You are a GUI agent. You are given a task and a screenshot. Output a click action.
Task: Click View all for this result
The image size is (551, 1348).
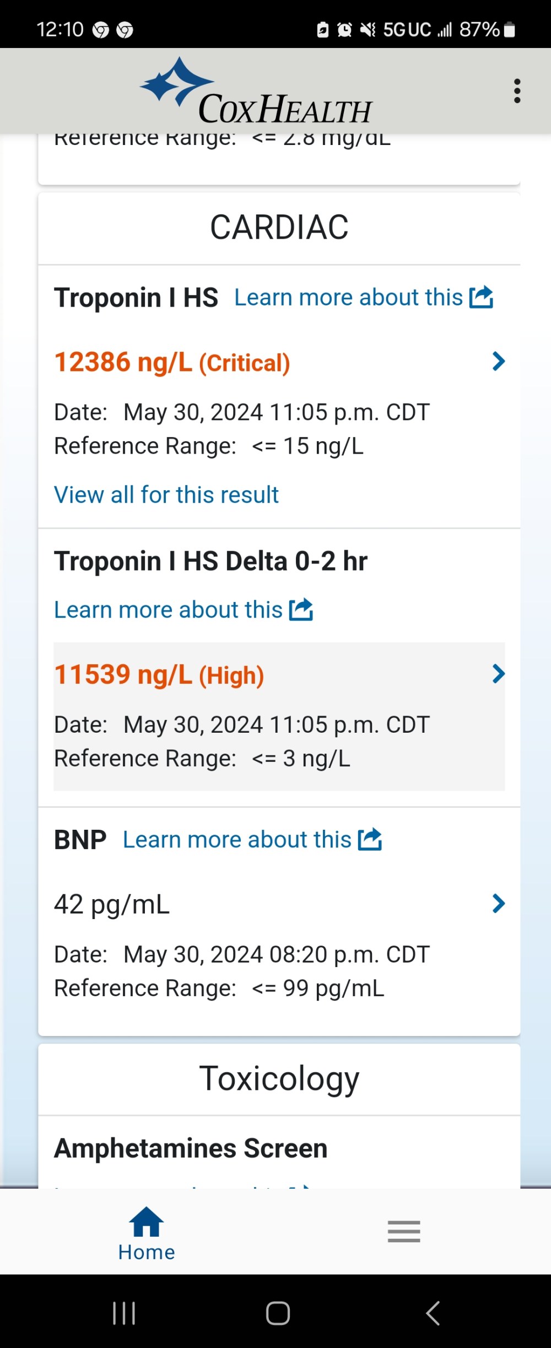click(x=166, y=495)
